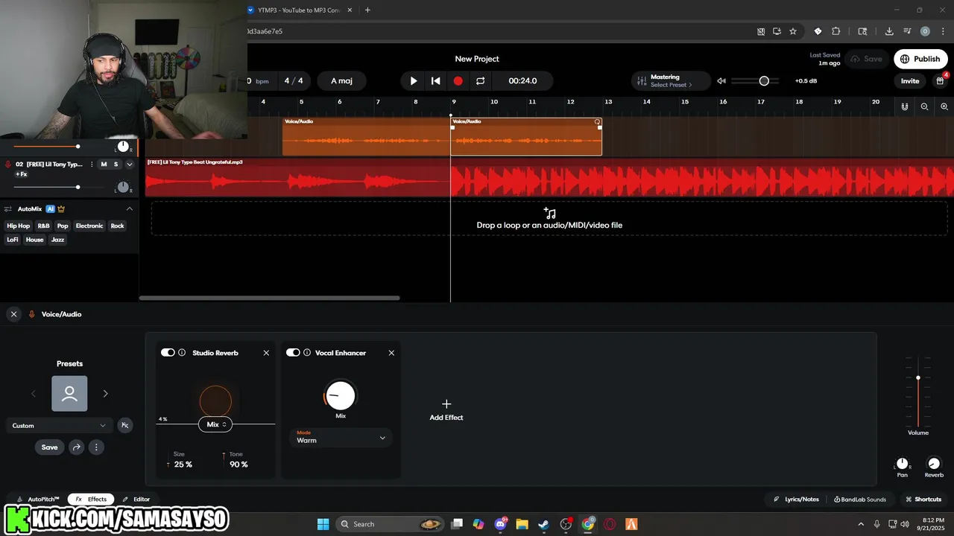Viewport: 954px width, 536px height.
Task: Open BandLab Sounds panel
Action: point(860,500)
